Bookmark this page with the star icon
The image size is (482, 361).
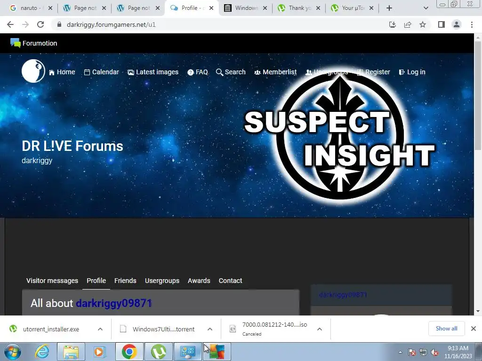(x=423, y=24)
